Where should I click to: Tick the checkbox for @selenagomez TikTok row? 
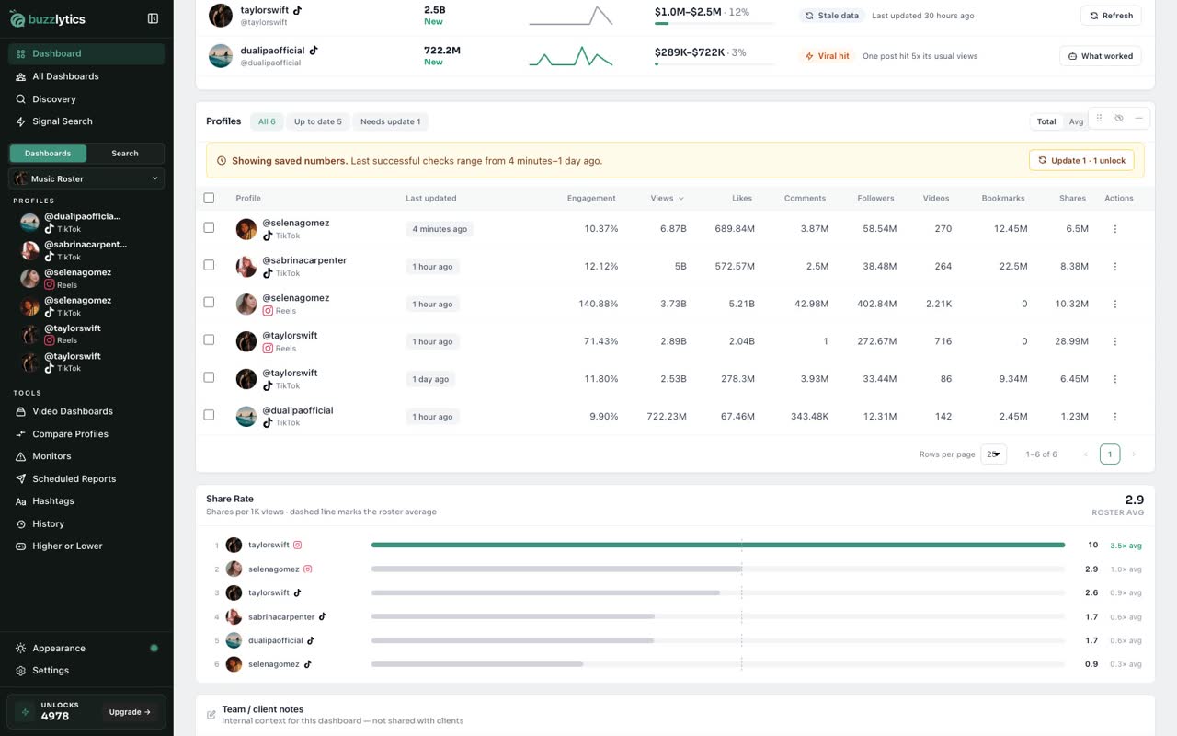209,227
